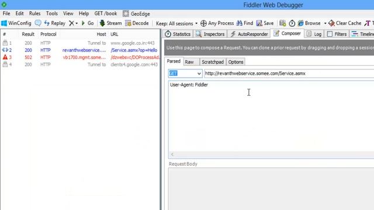Switch to Inspectors tab
374x210 pixels.
210,34
